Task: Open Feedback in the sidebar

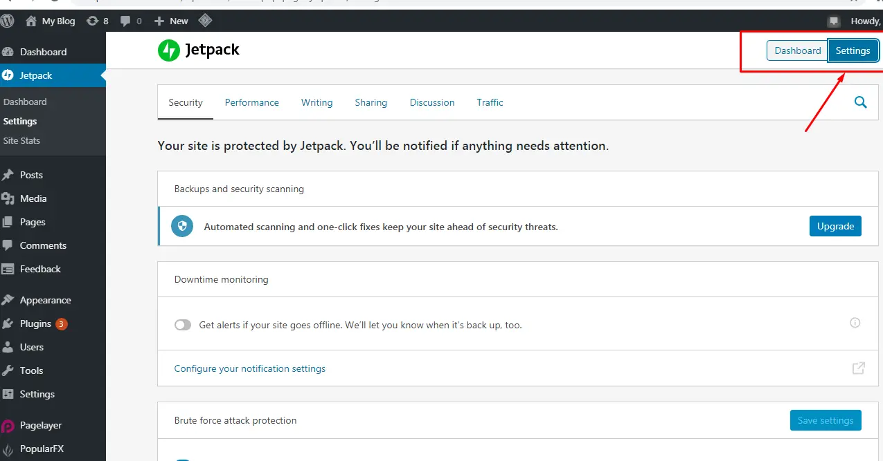Action: [53, 269]
